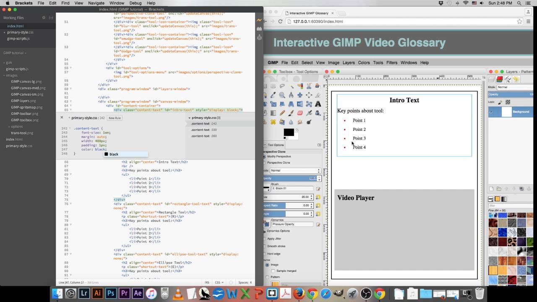Select the Paintbrush tool

point(291,113)
